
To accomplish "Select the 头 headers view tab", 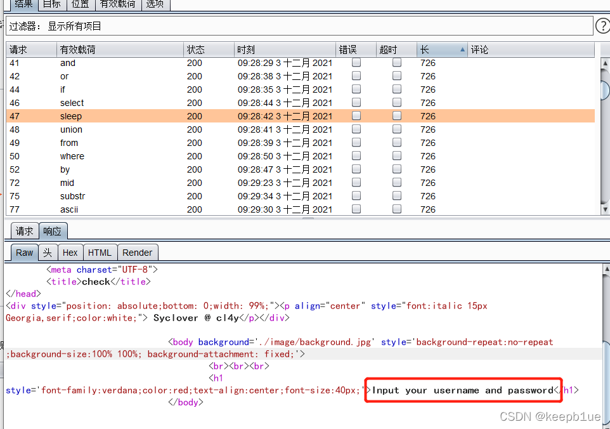I will 48,253.
